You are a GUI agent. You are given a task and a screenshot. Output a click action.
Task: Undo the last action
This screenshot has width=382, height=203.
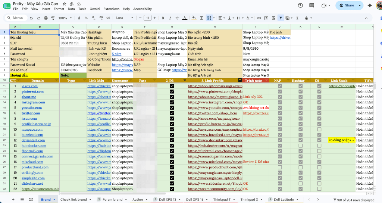pos(31,18)
